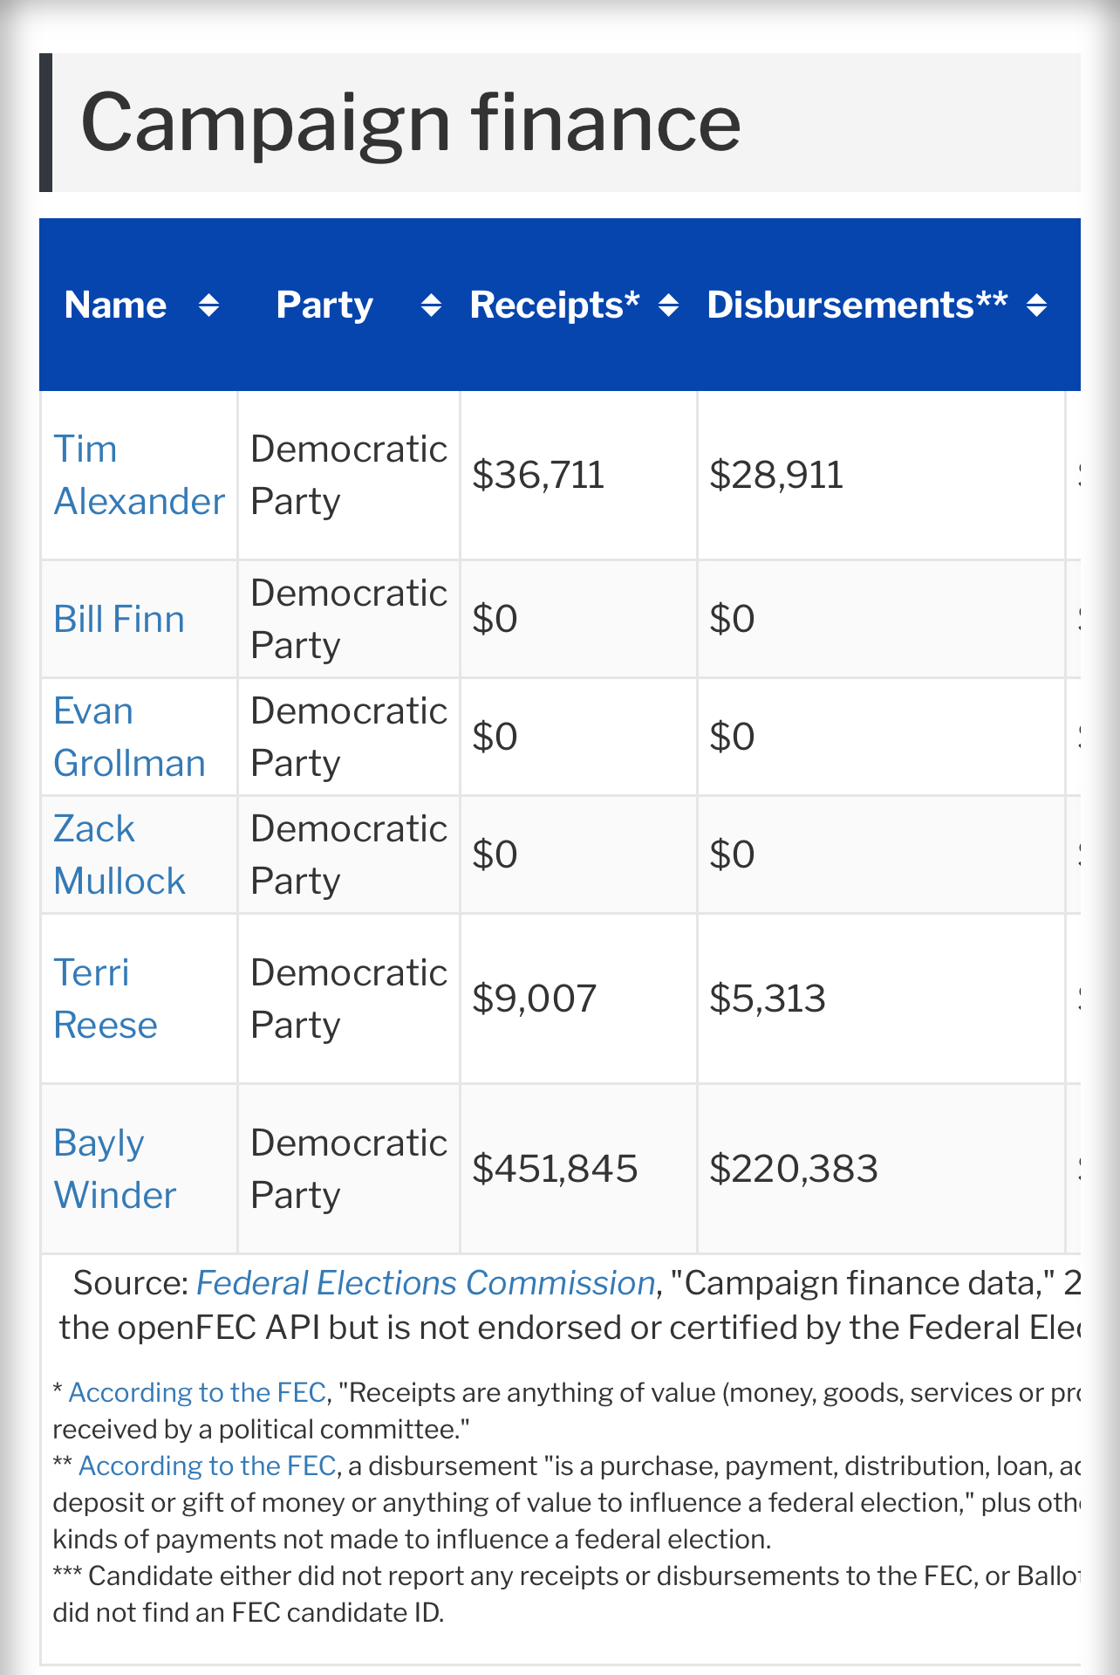Click the Disbursements** column header text
This screenshot has width=1120, height=1675.
[x=857, y=305]
